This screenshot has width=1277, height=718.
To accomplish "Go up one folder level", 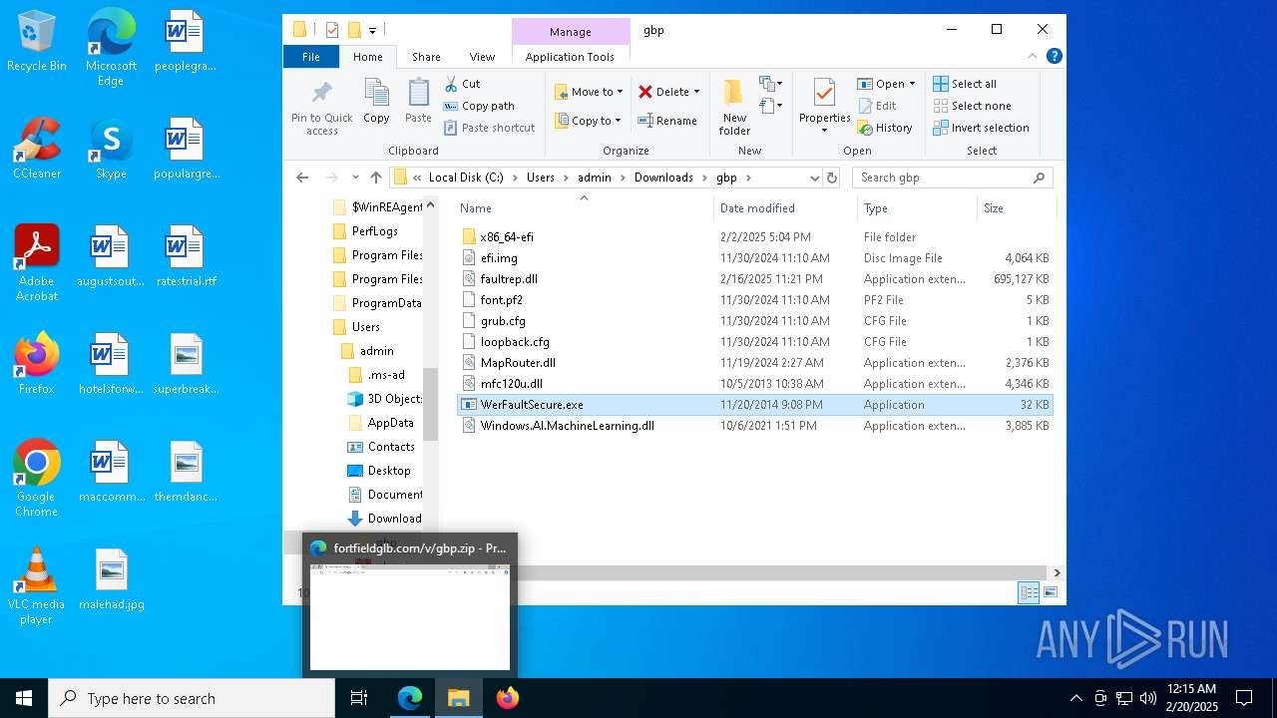I will 375,178.
